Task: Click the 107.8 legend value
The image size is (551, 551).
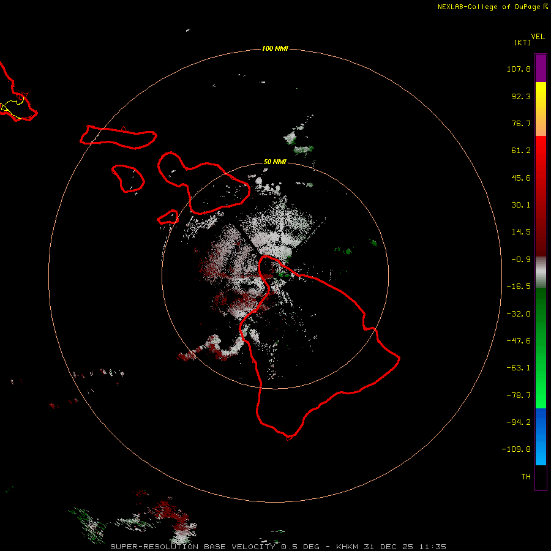Action: [x=519, y=69]
